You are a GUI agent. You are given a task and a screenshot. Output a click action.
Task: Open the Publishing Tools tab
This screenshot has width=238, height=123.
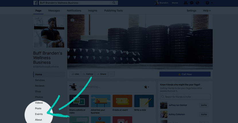[x=113, y=11]
